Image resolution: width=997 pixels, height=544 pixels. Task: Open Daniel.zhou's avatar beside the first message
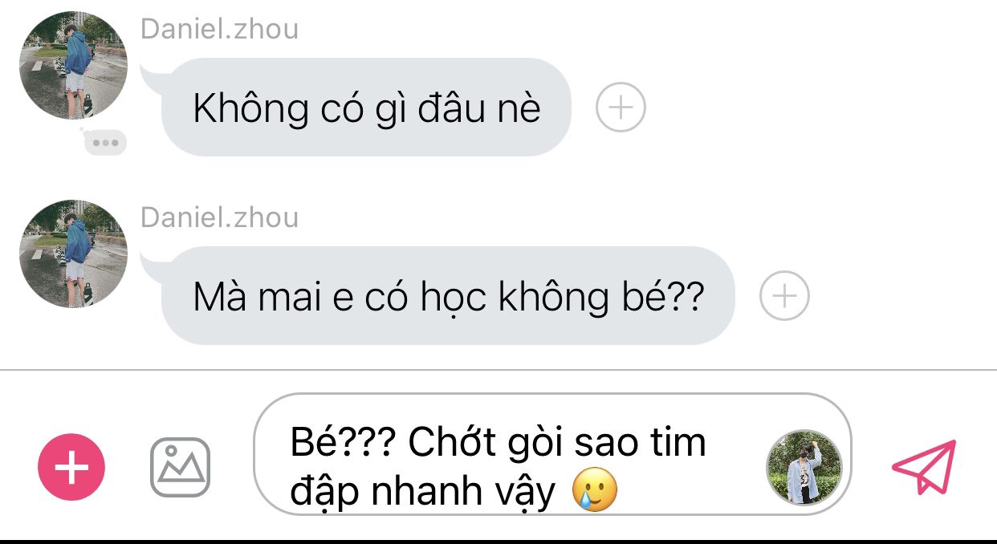coord(73,65)
